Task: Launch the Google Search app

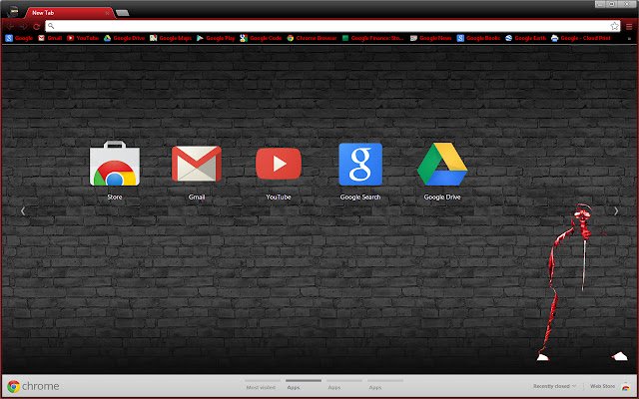Action: (x=360, y=164)
